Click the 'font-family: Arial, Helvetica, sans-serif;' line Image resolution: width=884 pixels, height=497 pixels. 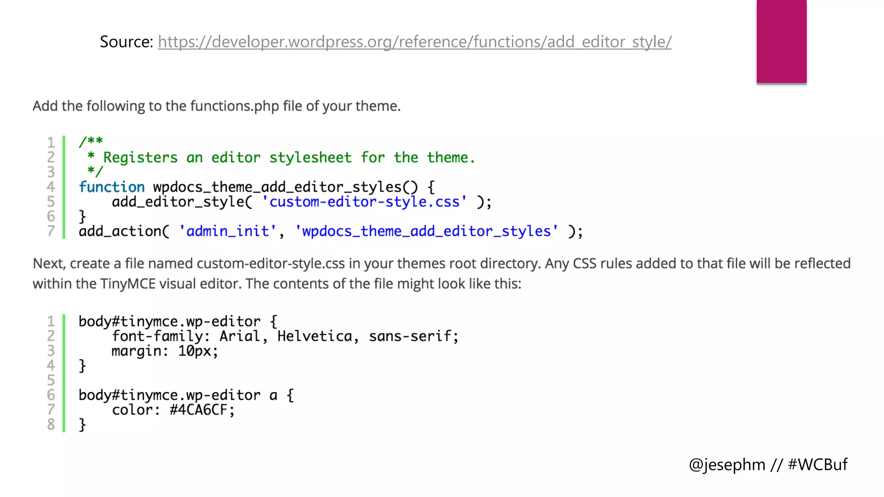(285, 337)
